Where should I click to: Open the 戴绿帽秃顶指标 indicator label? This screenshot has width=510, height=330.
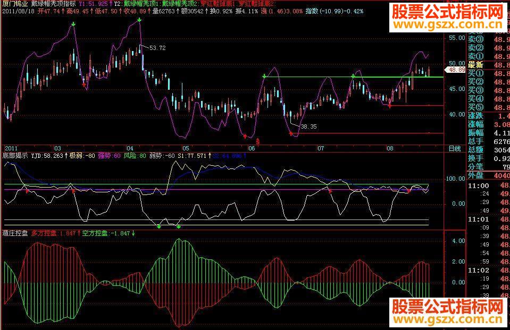pyautogui.click(x=54, y=4)
